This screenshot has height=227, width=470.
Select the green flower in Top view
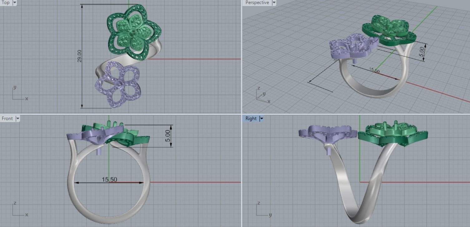134,32
